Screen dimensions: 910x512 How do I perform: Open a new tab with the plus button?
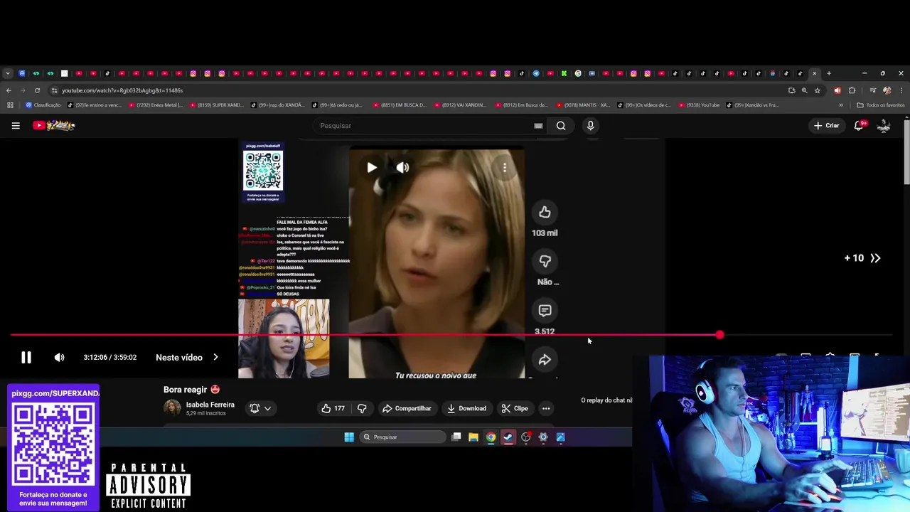point(828,73)
